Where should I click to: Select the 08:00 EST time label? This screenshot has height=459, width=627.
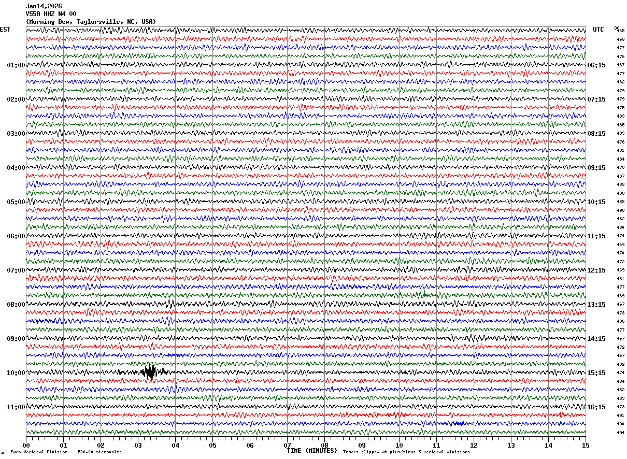(x=16, y=305)
